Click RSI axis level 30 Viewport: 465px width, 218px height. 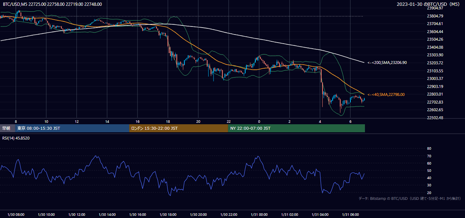(x=429, y=185)
